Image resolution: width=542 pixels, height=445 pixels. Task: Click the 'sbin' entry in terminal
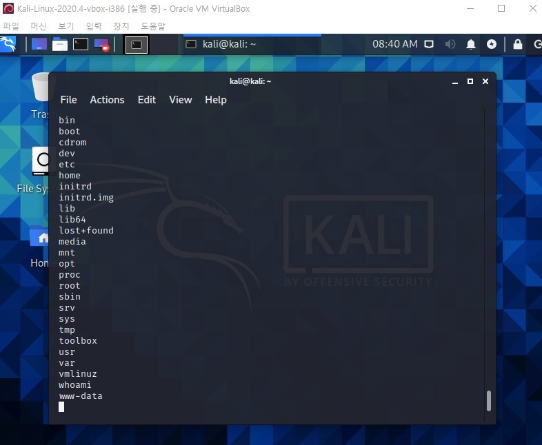(x=70, y=297)
